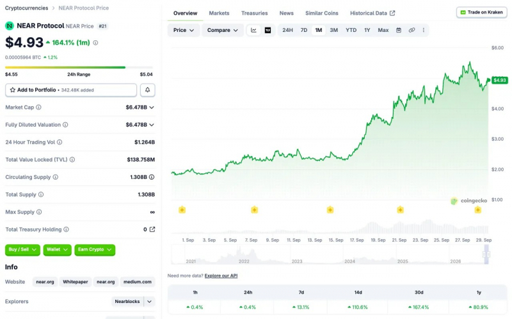Click the NEAR Protocol logo icon
This screenshot has height=319, width=512.
10,26
